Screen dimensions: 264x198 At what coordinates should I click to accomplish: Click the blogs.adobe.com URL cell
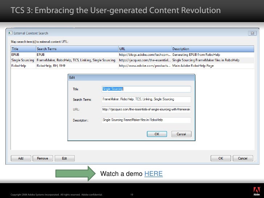coord(145,55)
